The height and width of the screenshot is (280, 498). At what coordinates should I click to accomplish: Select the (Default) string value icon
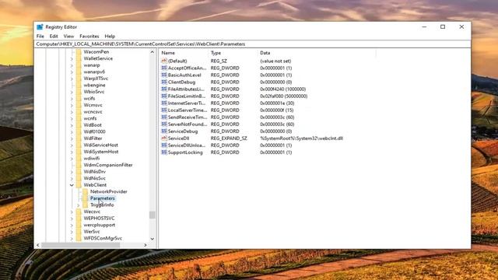164,61
